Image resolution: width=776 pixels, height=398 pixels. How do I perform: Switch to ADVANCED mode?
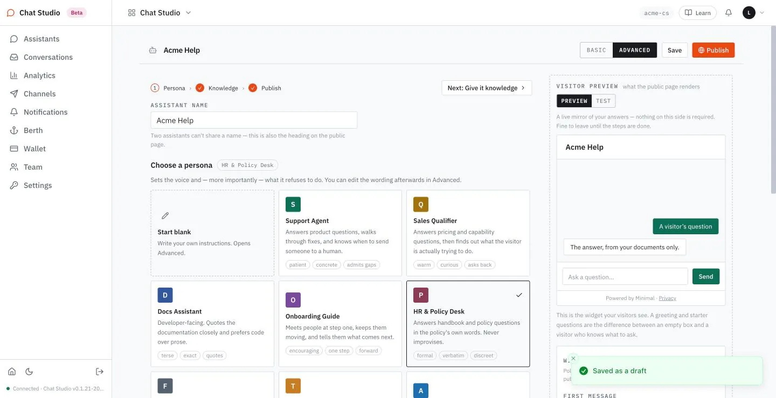click(635, 50)
